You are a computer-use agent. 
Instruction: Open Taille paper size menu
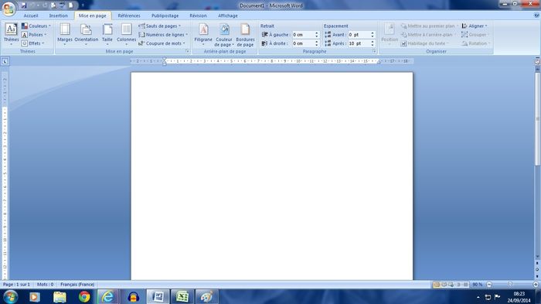tap(107, 35)
